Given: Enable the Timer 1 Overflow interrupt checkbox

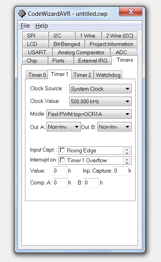Looking at the screenshot, I should (x=62, y=160).
